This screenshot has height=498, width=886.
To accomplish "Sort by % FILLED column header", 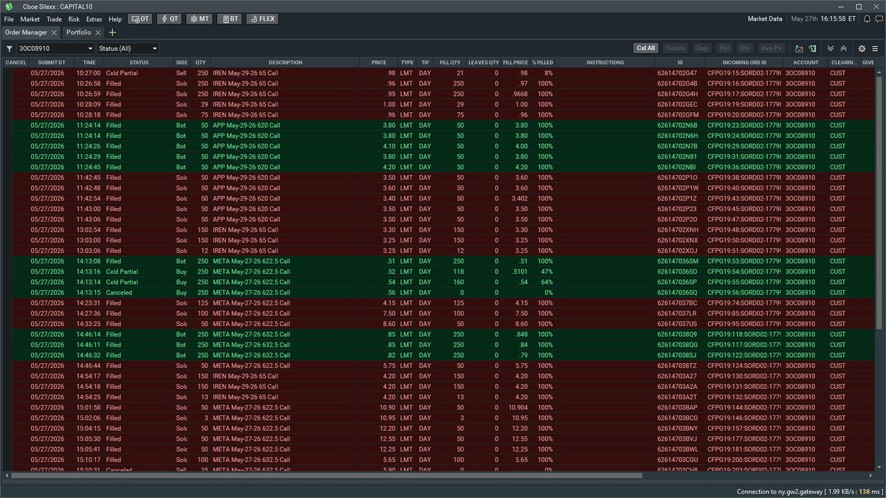I will point(543,63).
